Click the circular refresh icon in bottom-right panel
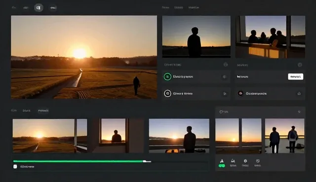This screenshot has width=316, height=182. (258, 161)
